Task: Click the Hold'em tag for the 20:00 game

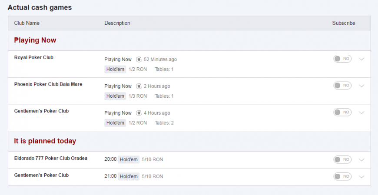Action: (x=129, y=159)
